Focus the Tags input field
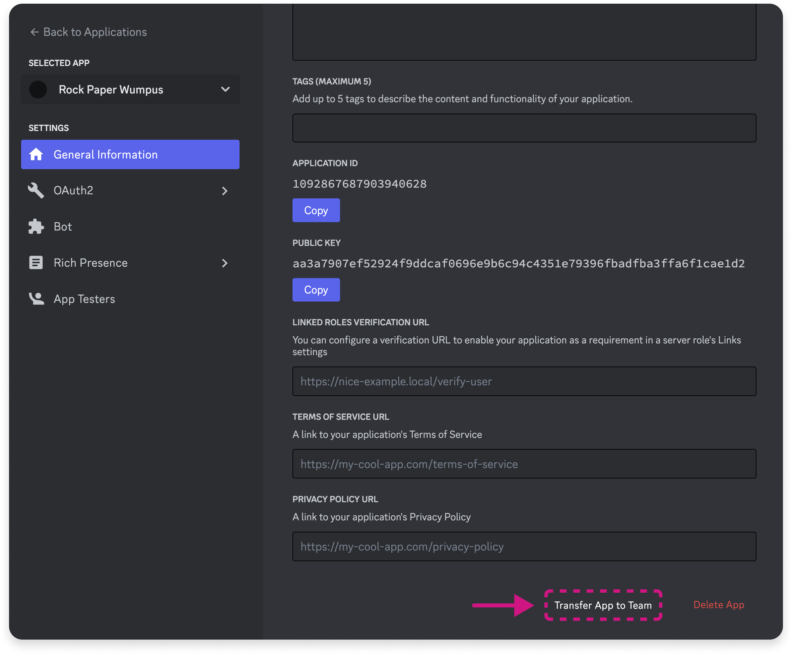The image size is (792, 654). 524,128
